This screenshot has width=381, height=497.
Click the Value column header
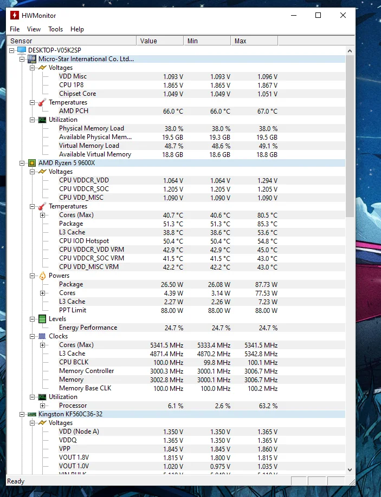pyautogui.click(x=160, y=41)
